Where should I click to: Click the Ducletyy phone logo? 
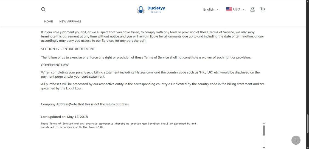click(x=141, y=10)
